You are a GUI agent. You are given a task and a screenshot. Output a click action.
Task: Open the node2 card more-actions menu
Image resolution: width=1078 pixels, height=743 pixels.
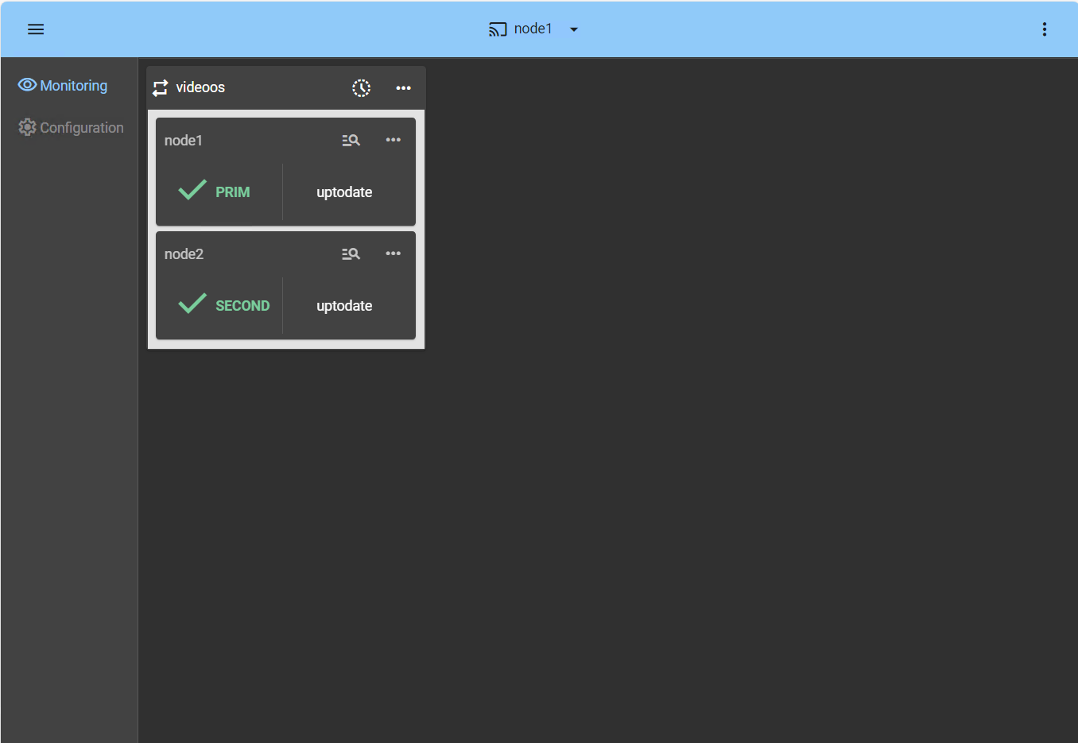(394, 253)
